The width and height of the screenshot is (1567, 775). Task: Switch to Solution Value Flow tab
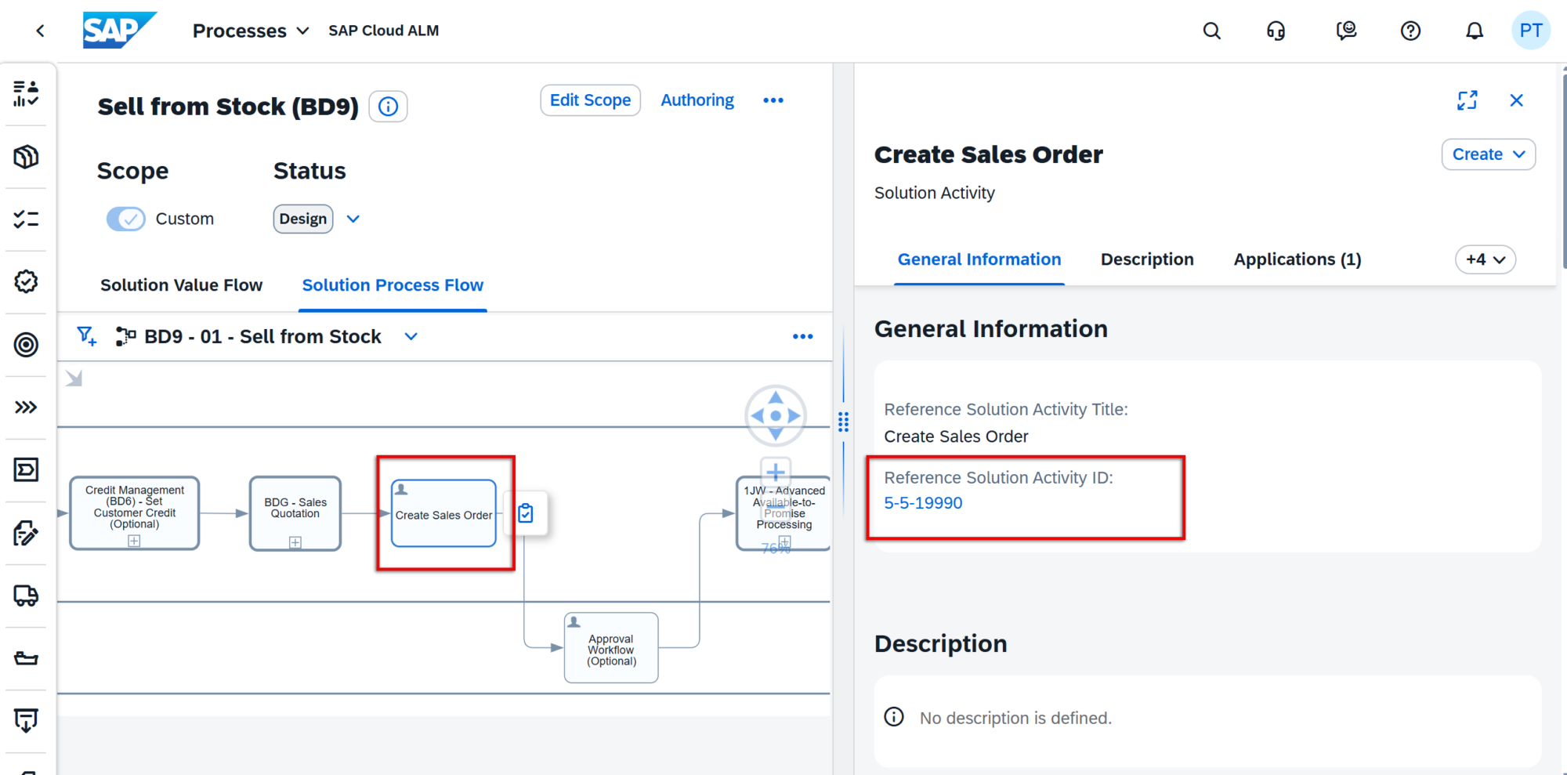pyautogui.click(x=181, y=285)
